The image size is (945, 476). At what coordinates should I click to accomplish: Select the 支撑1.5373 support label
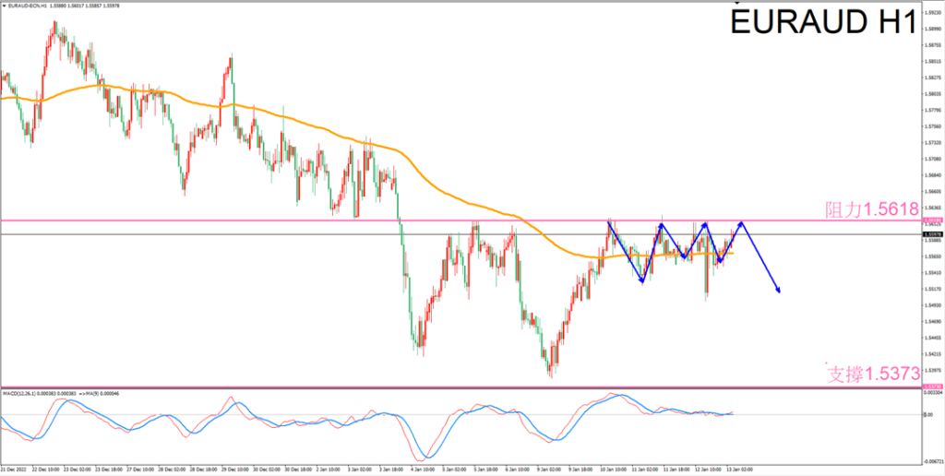pos(873,374)
